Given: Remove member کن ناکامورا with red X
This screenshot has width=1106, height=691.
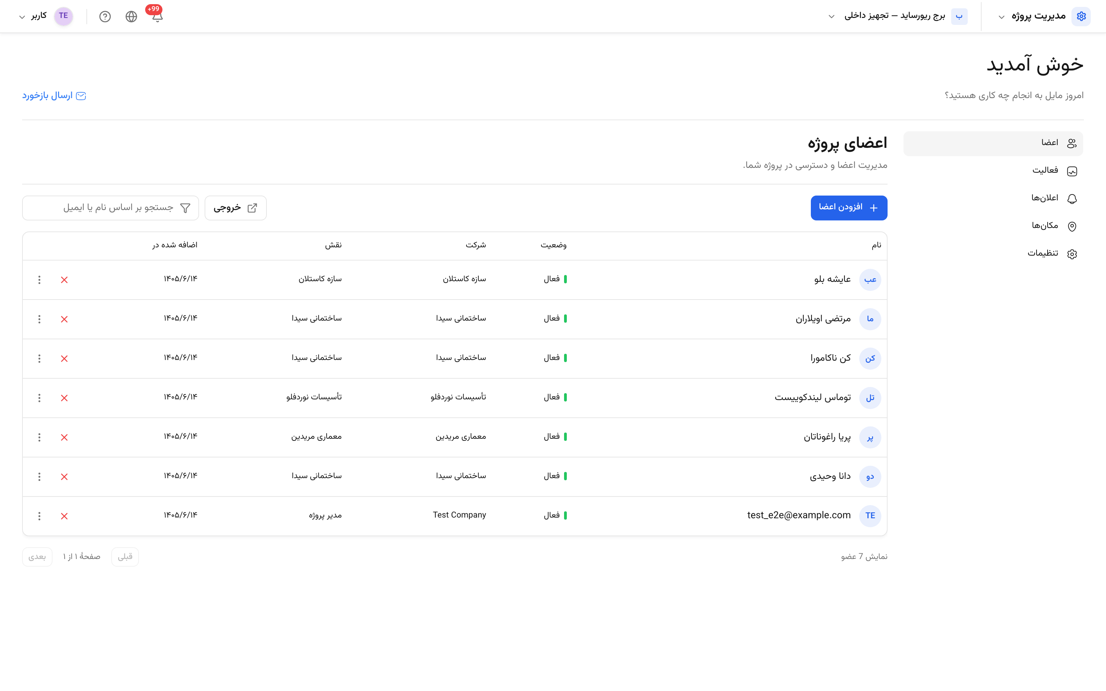Looking at the screenshot, I should click(x=64, y=358).
